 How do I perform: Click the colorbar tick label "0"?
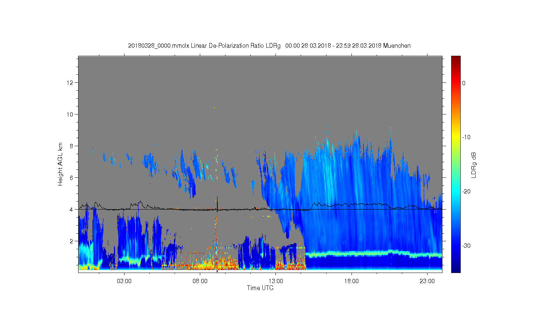tap(464, 83)
